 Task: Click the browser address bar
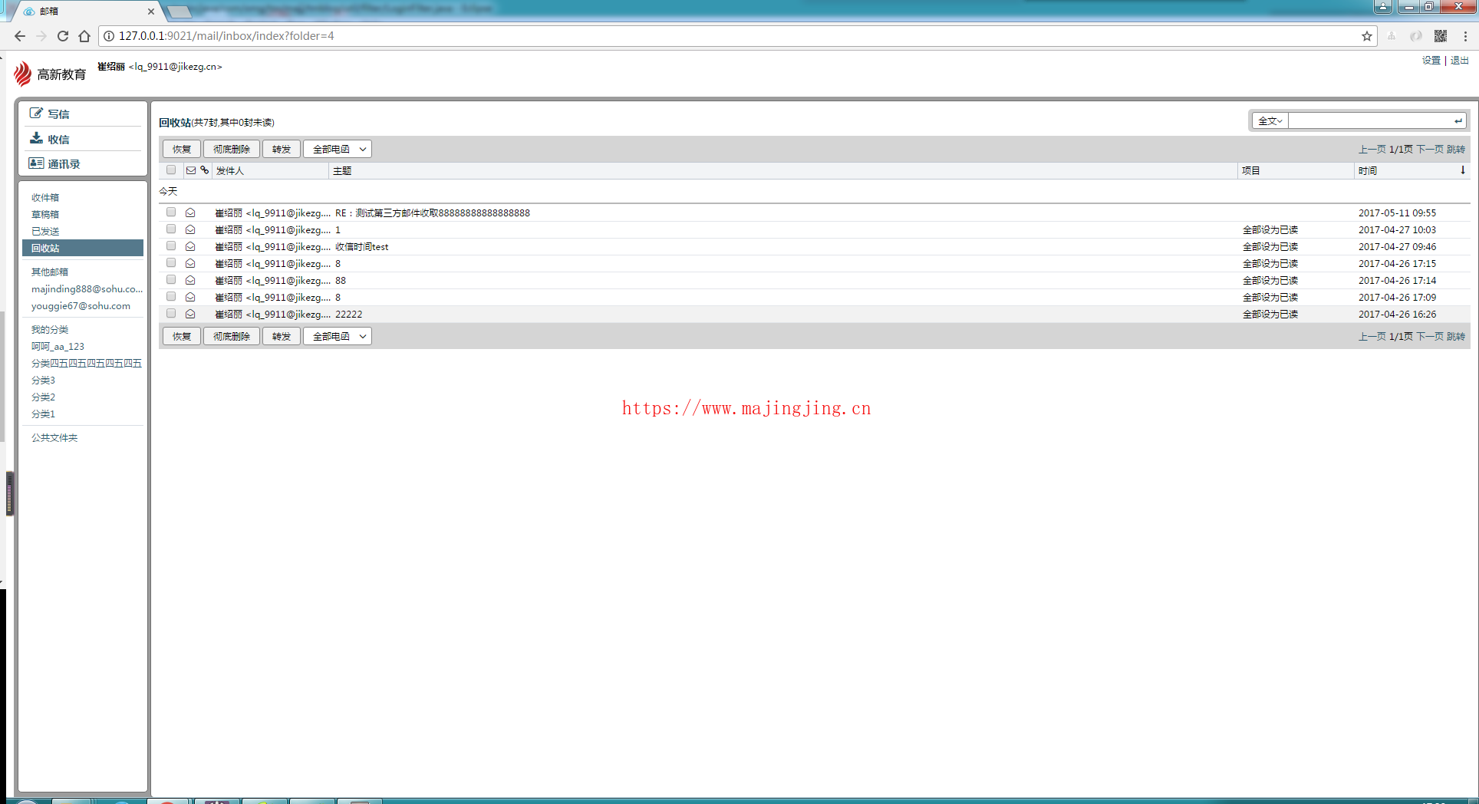(736, 36)
